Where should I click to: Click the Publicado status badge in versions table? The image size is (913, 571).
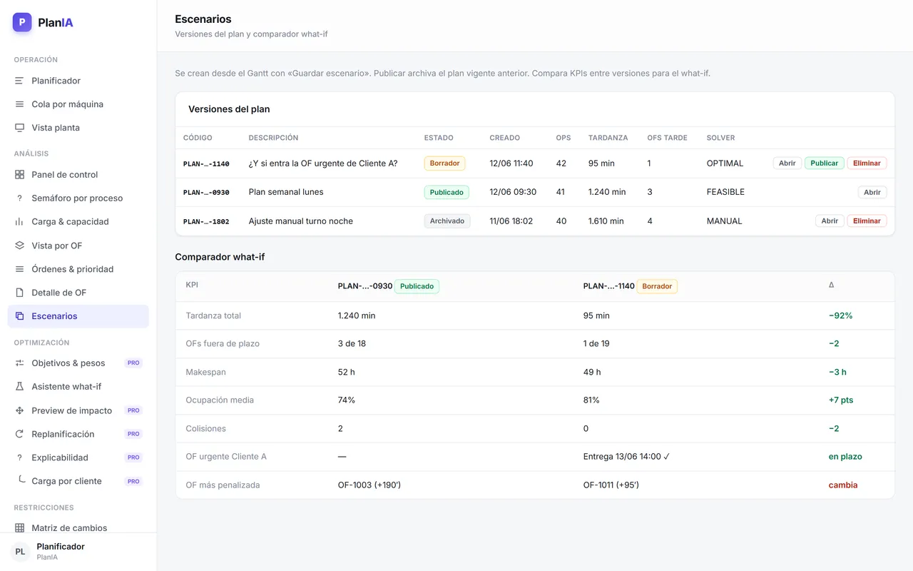coord(447,192)
